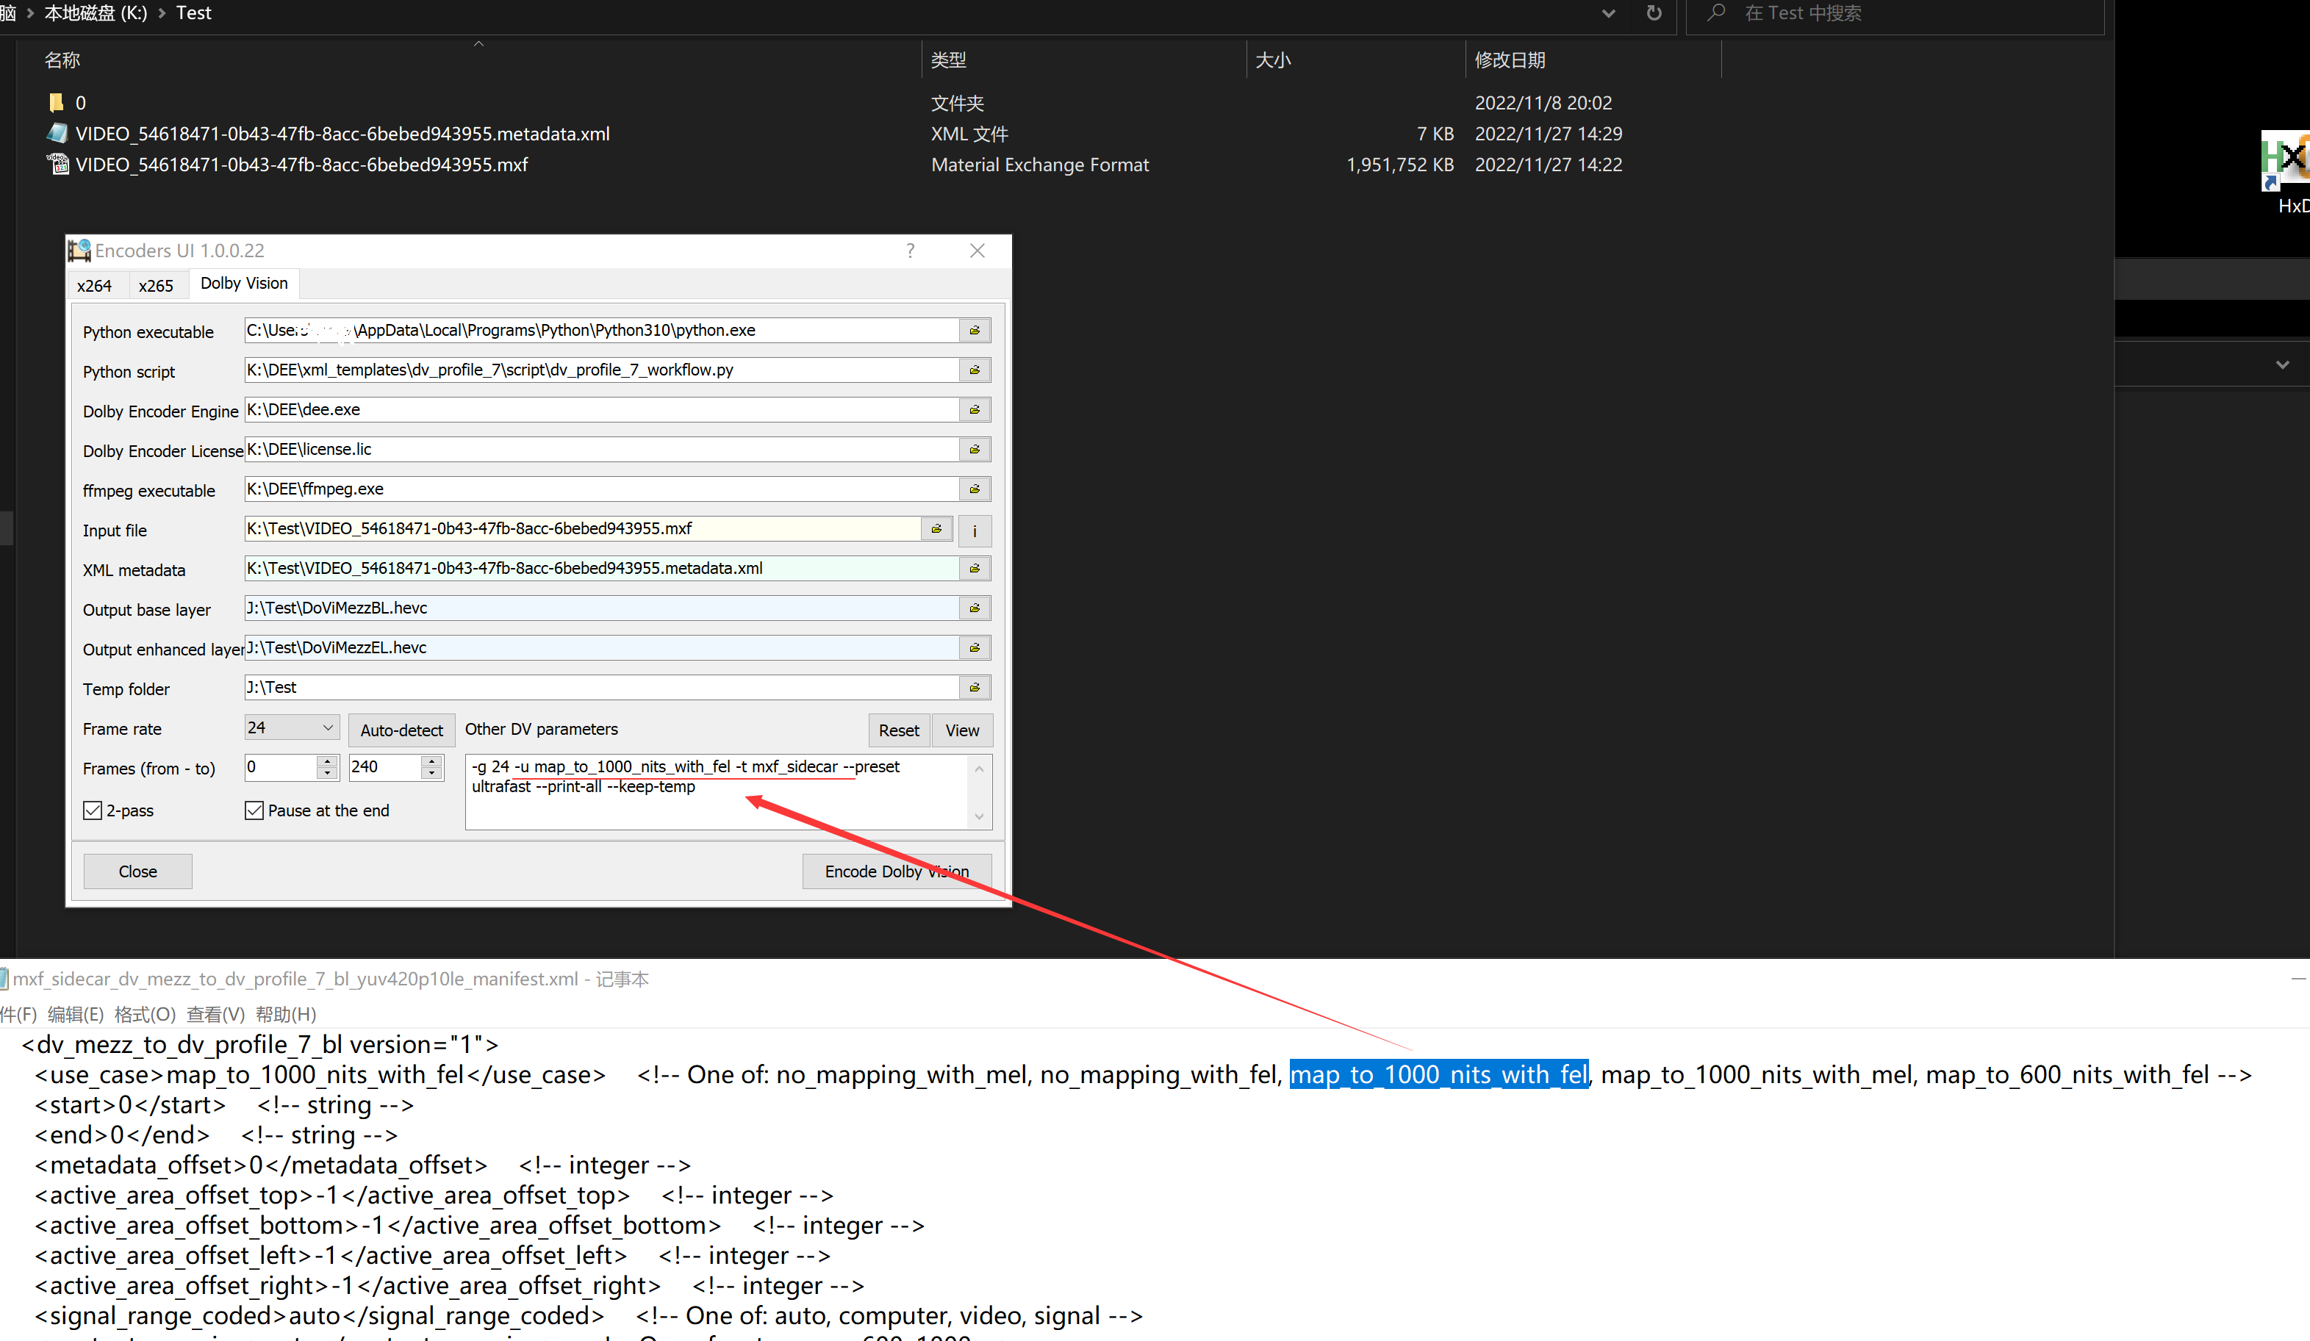Start encoding with Encode Dolby Vision
Viewport: 2310px width, 1341px height.
[896, 871]
